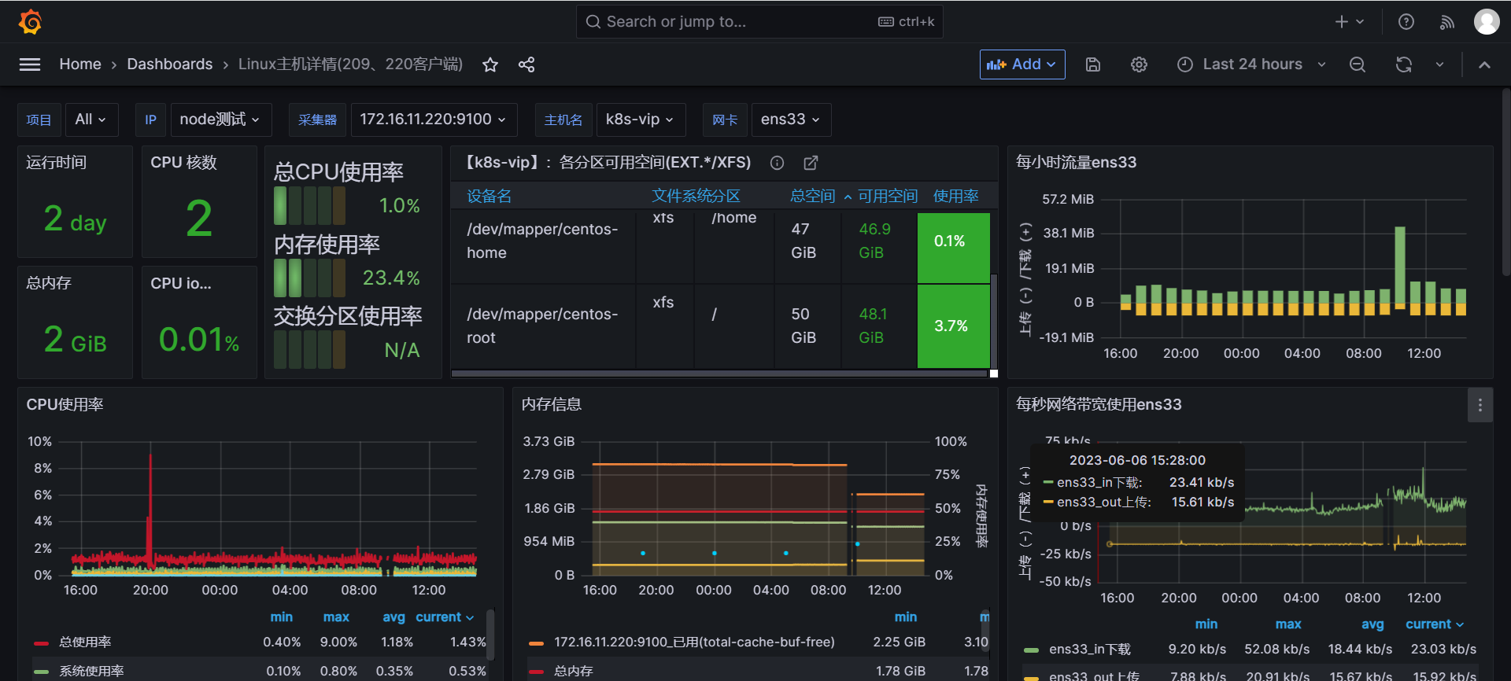This screenshot has width=1511, height=681.
Task: Expand the Last 24 hours time picker
Action: (1251, 64)
